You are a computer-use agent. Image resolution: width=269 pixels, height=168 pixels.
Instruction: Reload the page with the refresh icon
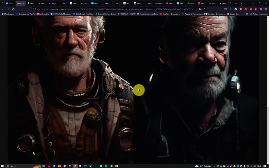[13, 9]
